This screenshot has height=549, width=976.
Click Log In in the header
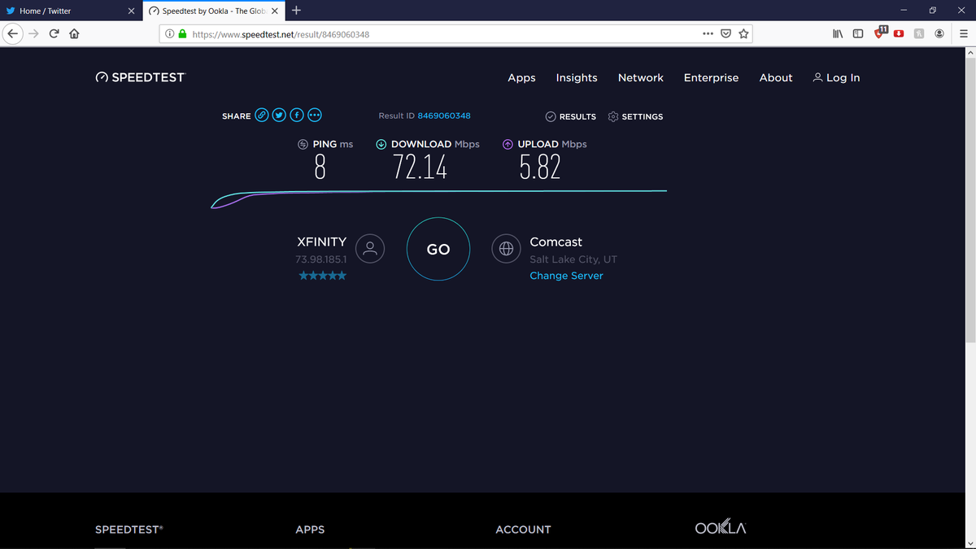pos(836,78)
